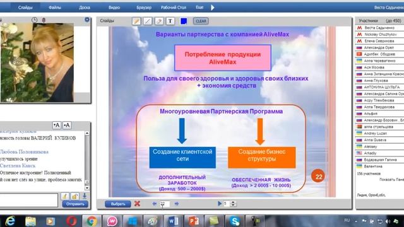Start slideshow autoplay with play triangle

220,204
